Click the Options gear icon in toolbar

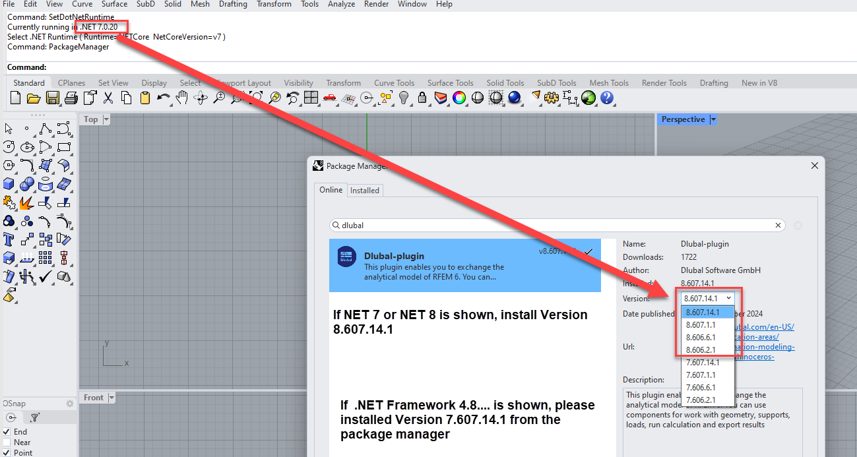click(x=552, y=98)
